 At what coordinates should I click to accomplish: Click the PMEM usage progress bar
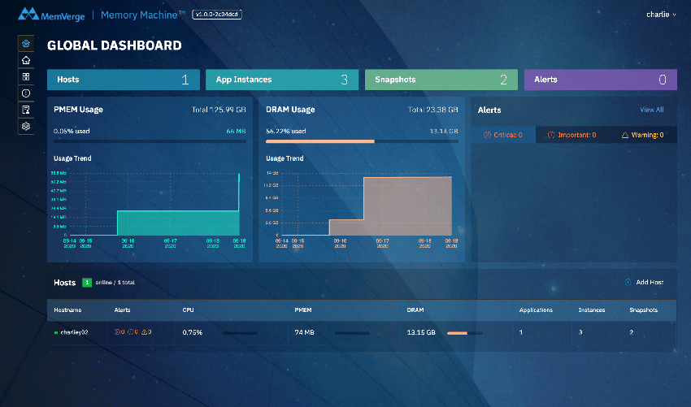pos(150,141)
